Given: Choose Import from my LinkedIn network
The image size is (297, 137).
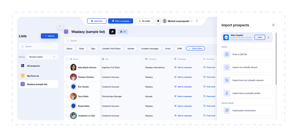Looking at the screenshot, I should click(x=247, y=80).
